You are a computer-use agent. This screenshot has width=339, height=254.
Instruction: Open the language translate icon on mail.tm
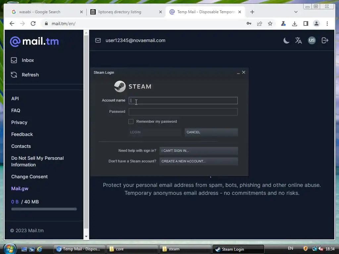299,40
